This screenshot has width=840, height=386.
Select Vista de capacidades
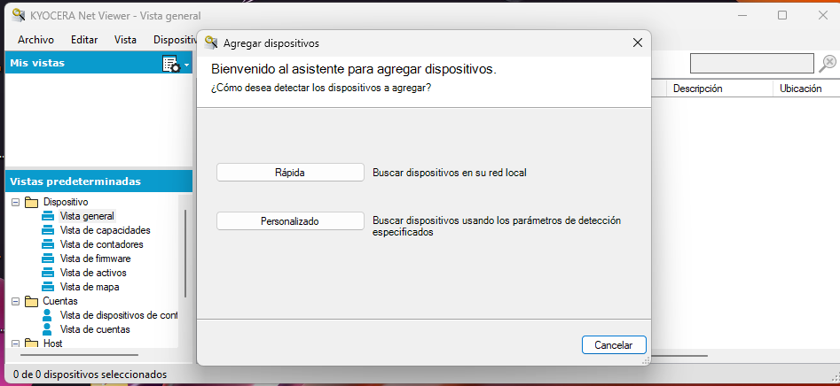pyautogui.click(x=105, y=230)
